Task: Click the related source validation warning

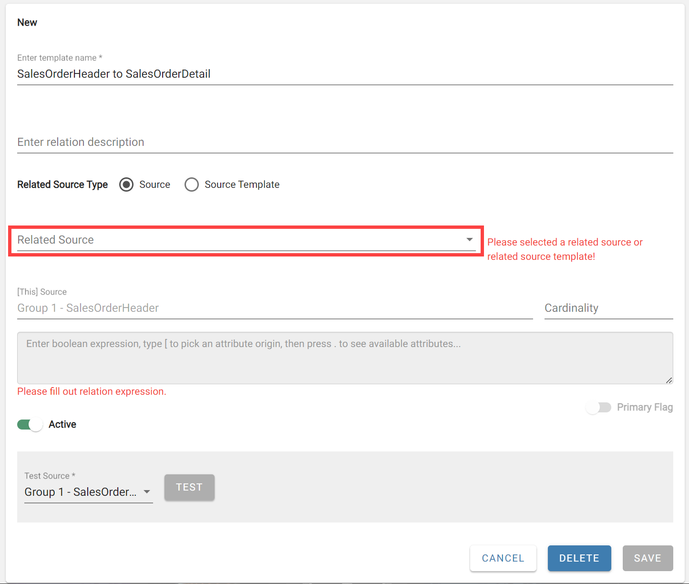Action: 565,249
